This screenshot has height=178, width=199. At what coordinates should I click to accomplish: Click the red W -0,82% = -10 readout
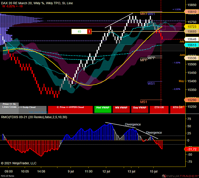pyautogui.click(x=12, y=6)
